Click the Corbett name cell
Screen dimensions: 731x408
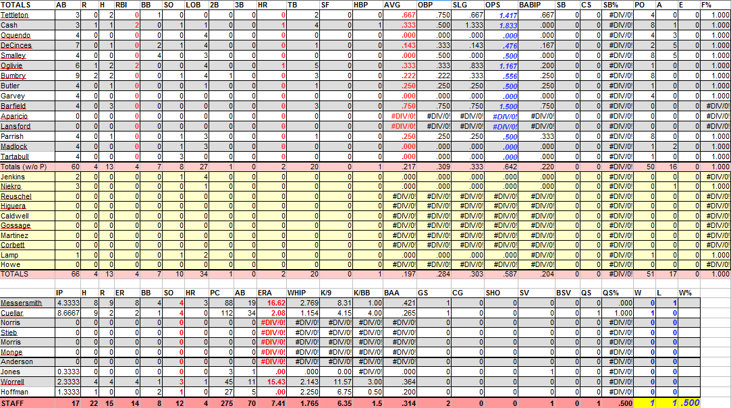[28, 245]
